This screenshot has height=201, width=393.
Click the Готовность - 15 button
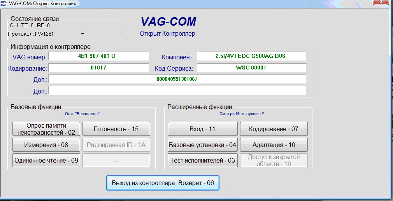coord(116,129)
